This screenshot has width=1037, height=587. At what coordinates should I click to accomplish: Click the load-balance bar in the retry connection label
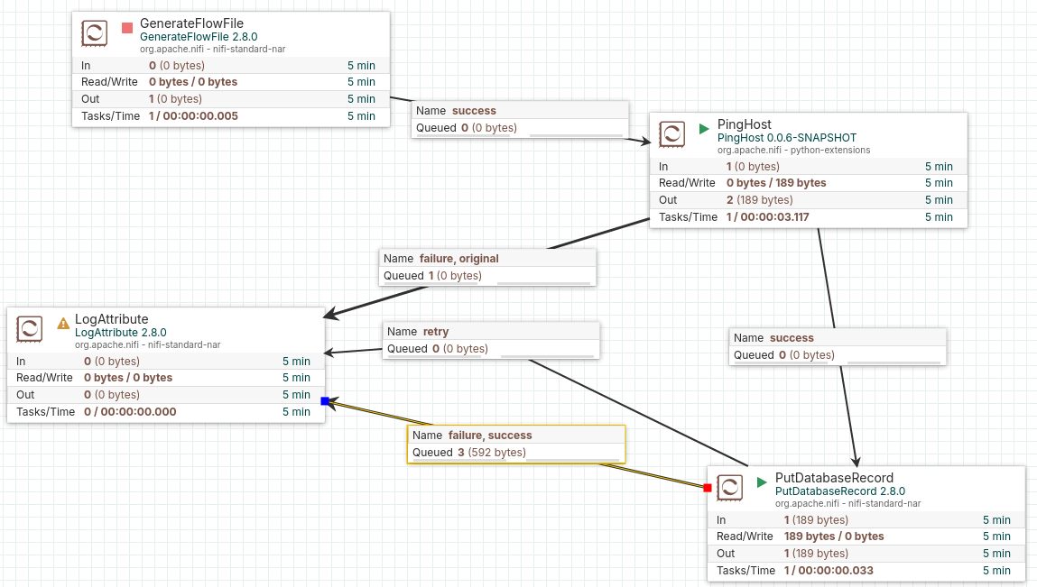[x=547, y=357]
